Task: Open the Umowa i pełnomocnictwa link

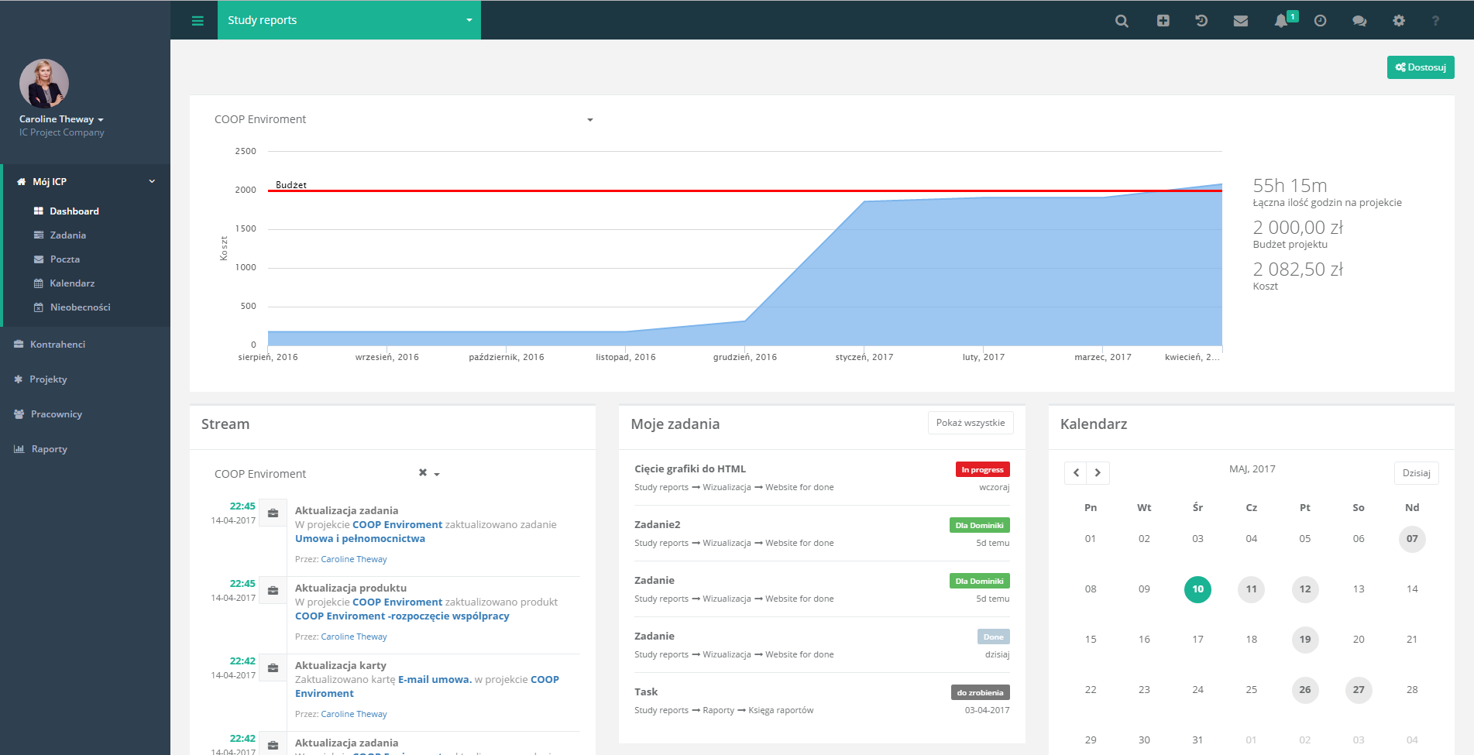Action: 359,539
